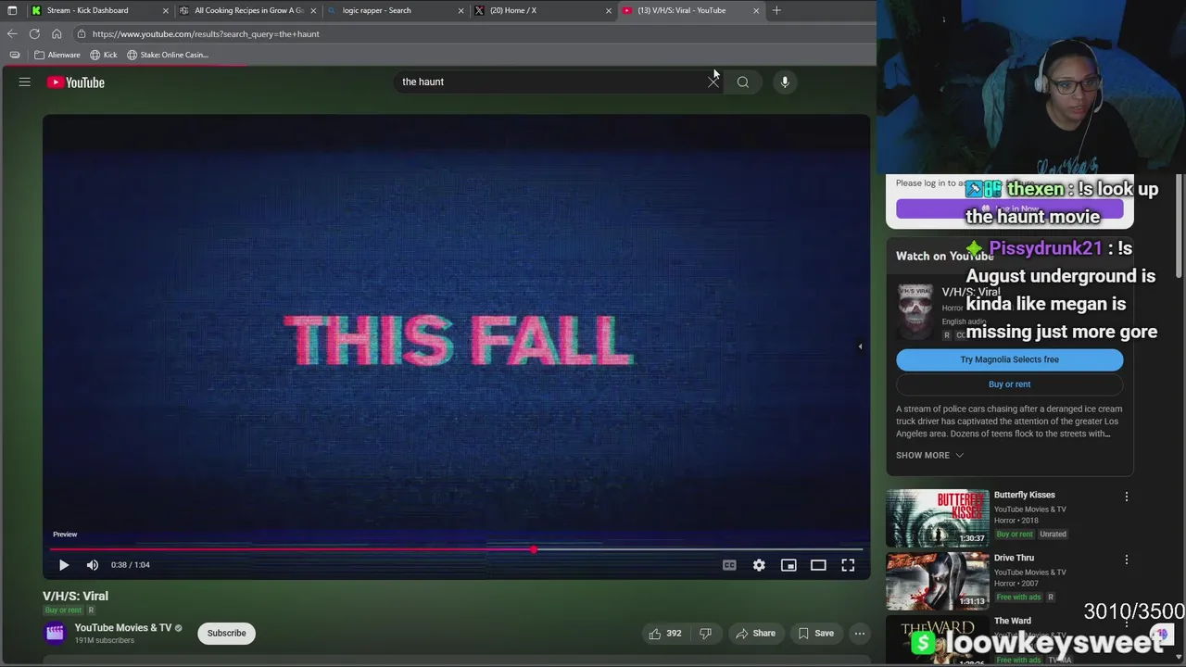Close the logic rapper - Search tab
Screen dimensions: 1186x667
pyautogui.click(x=461, y=10)
